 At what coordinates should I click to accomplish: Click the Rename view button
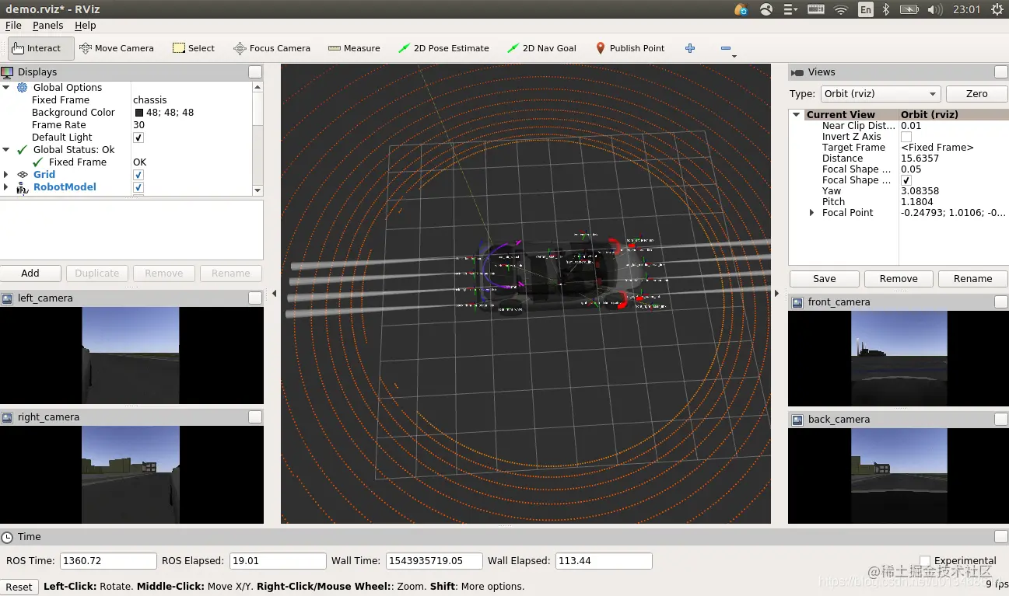pos(972,279)
